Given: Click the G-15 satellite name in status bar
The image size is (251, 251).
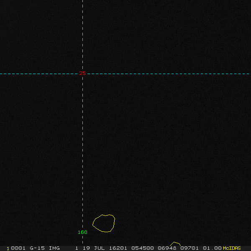Looking at the screenshot, I should click(37, 248).
